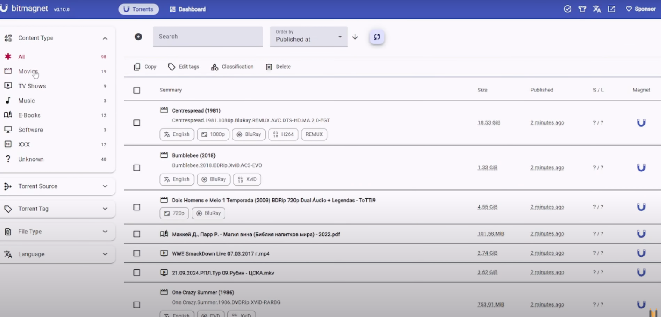Select all torrents via the header checkbox
This screenshot has height=317, width=661.
coord(137,90)
